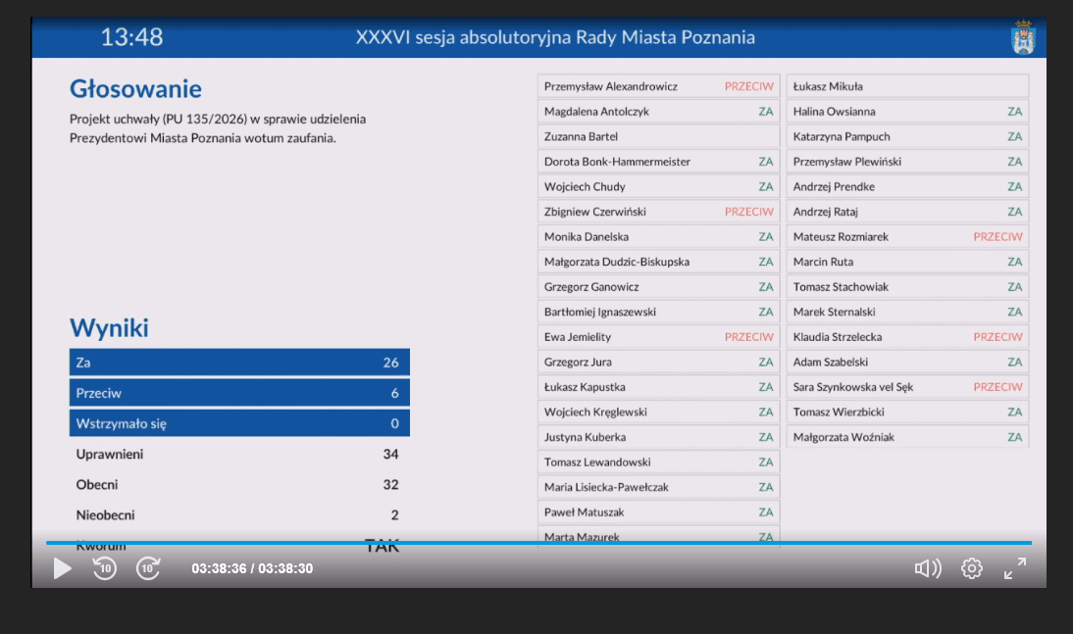Click Marek Sternalski's row
The height and width of the screenshot is (634, 1073).
click(x=907, y=312)
